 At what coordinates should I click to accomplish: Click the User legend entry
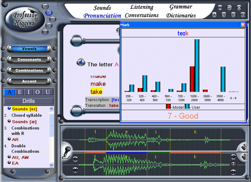pos(193,107)
